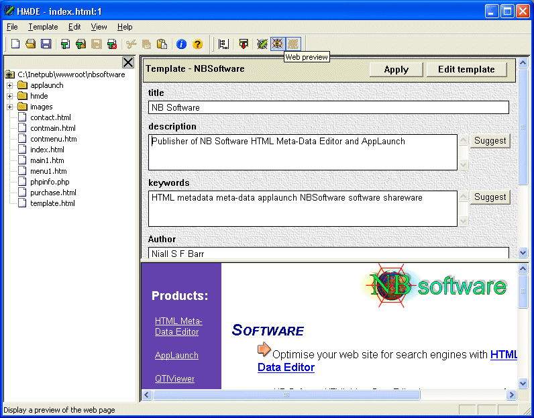Click the Paste clipboard toolbar icon

[x=162, y=44]
